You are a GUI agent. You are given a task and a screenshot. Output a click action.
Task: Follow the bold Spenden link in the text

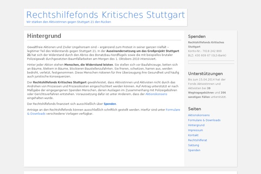[x=110, y=104]
